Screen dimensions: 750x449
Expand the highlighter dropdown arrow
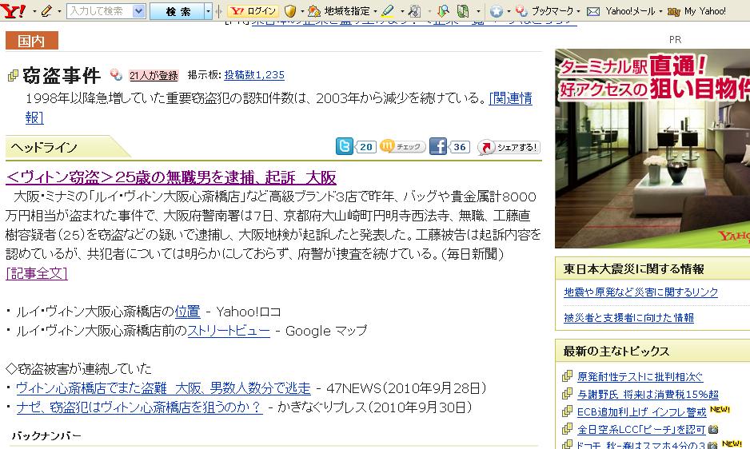[401, 11]
